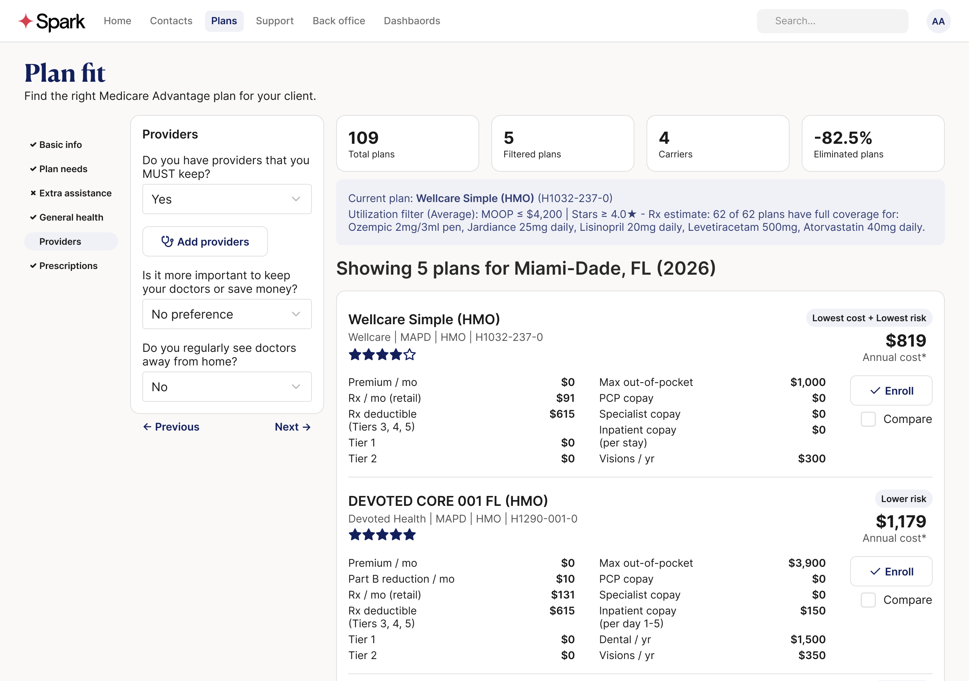The image size is (969, 681).
Task: Enroll in Devoted Core 001 FL
Action: pos(891,571)
